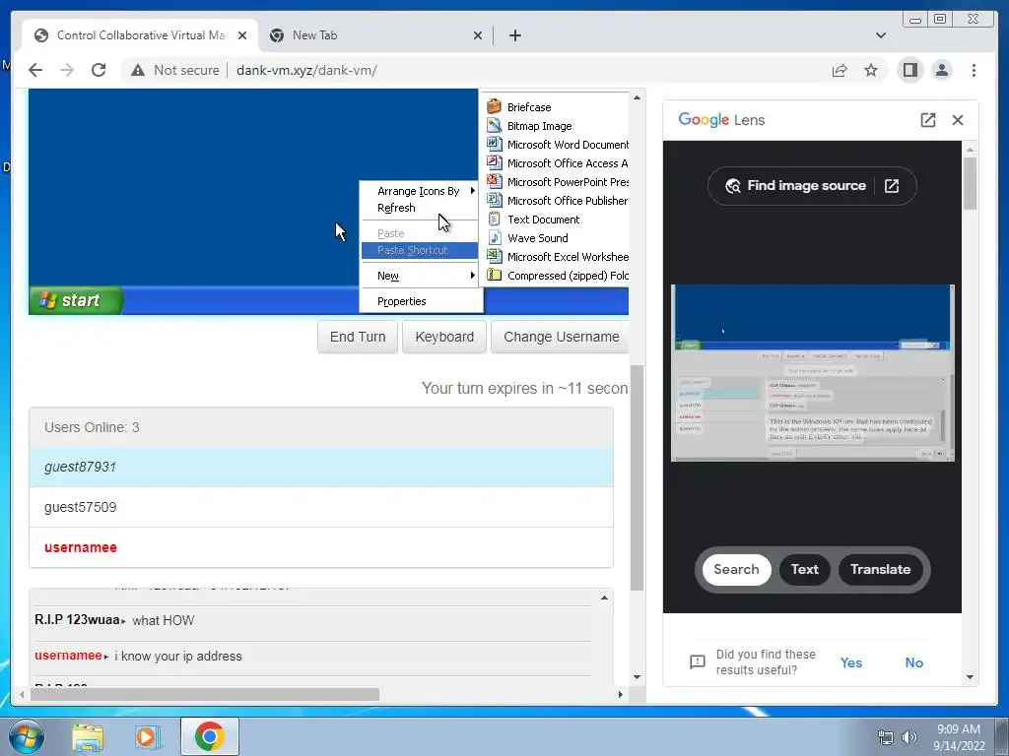
Task: Select user guest57509 in list
Action: pos(321,507)
